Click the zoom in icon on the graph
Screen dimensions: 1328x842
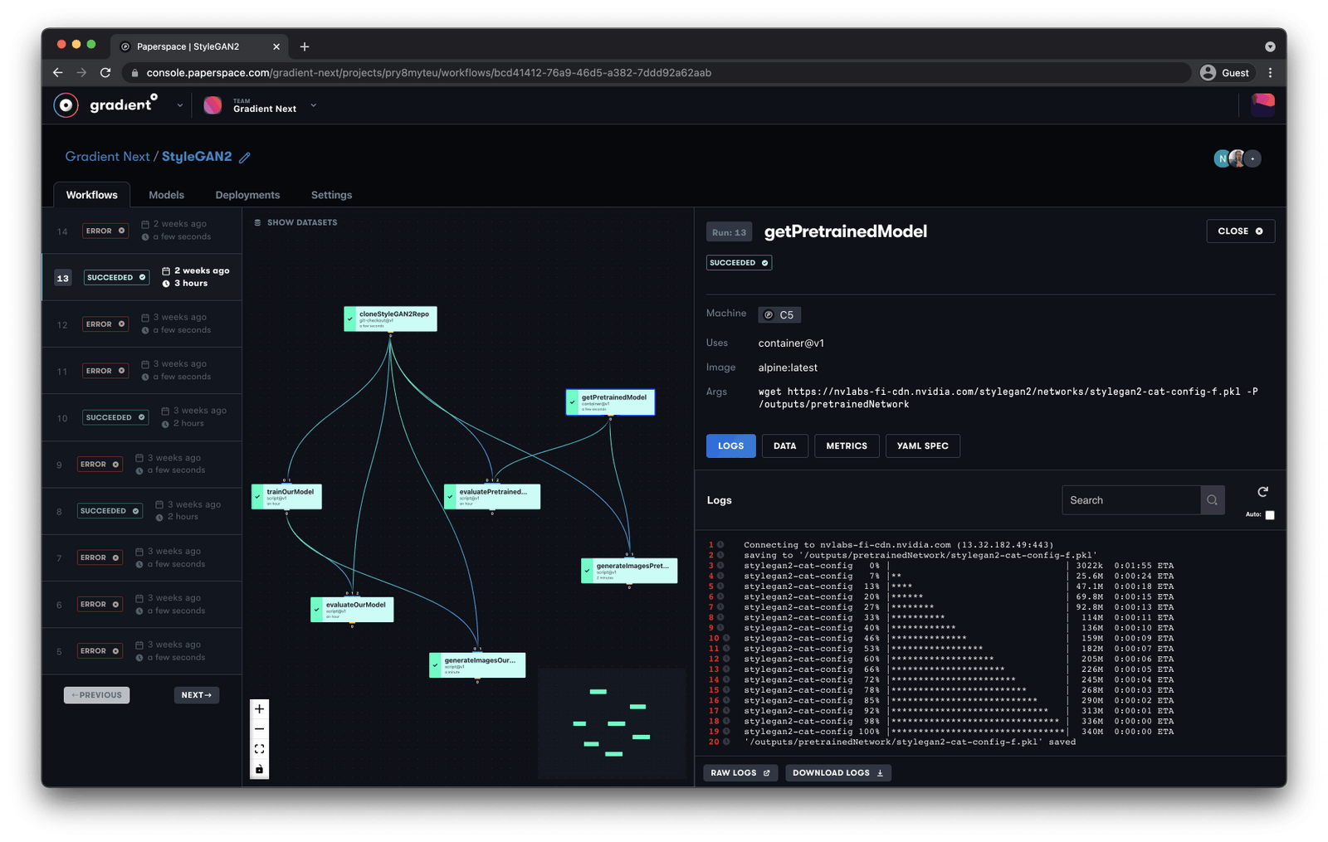259,708
